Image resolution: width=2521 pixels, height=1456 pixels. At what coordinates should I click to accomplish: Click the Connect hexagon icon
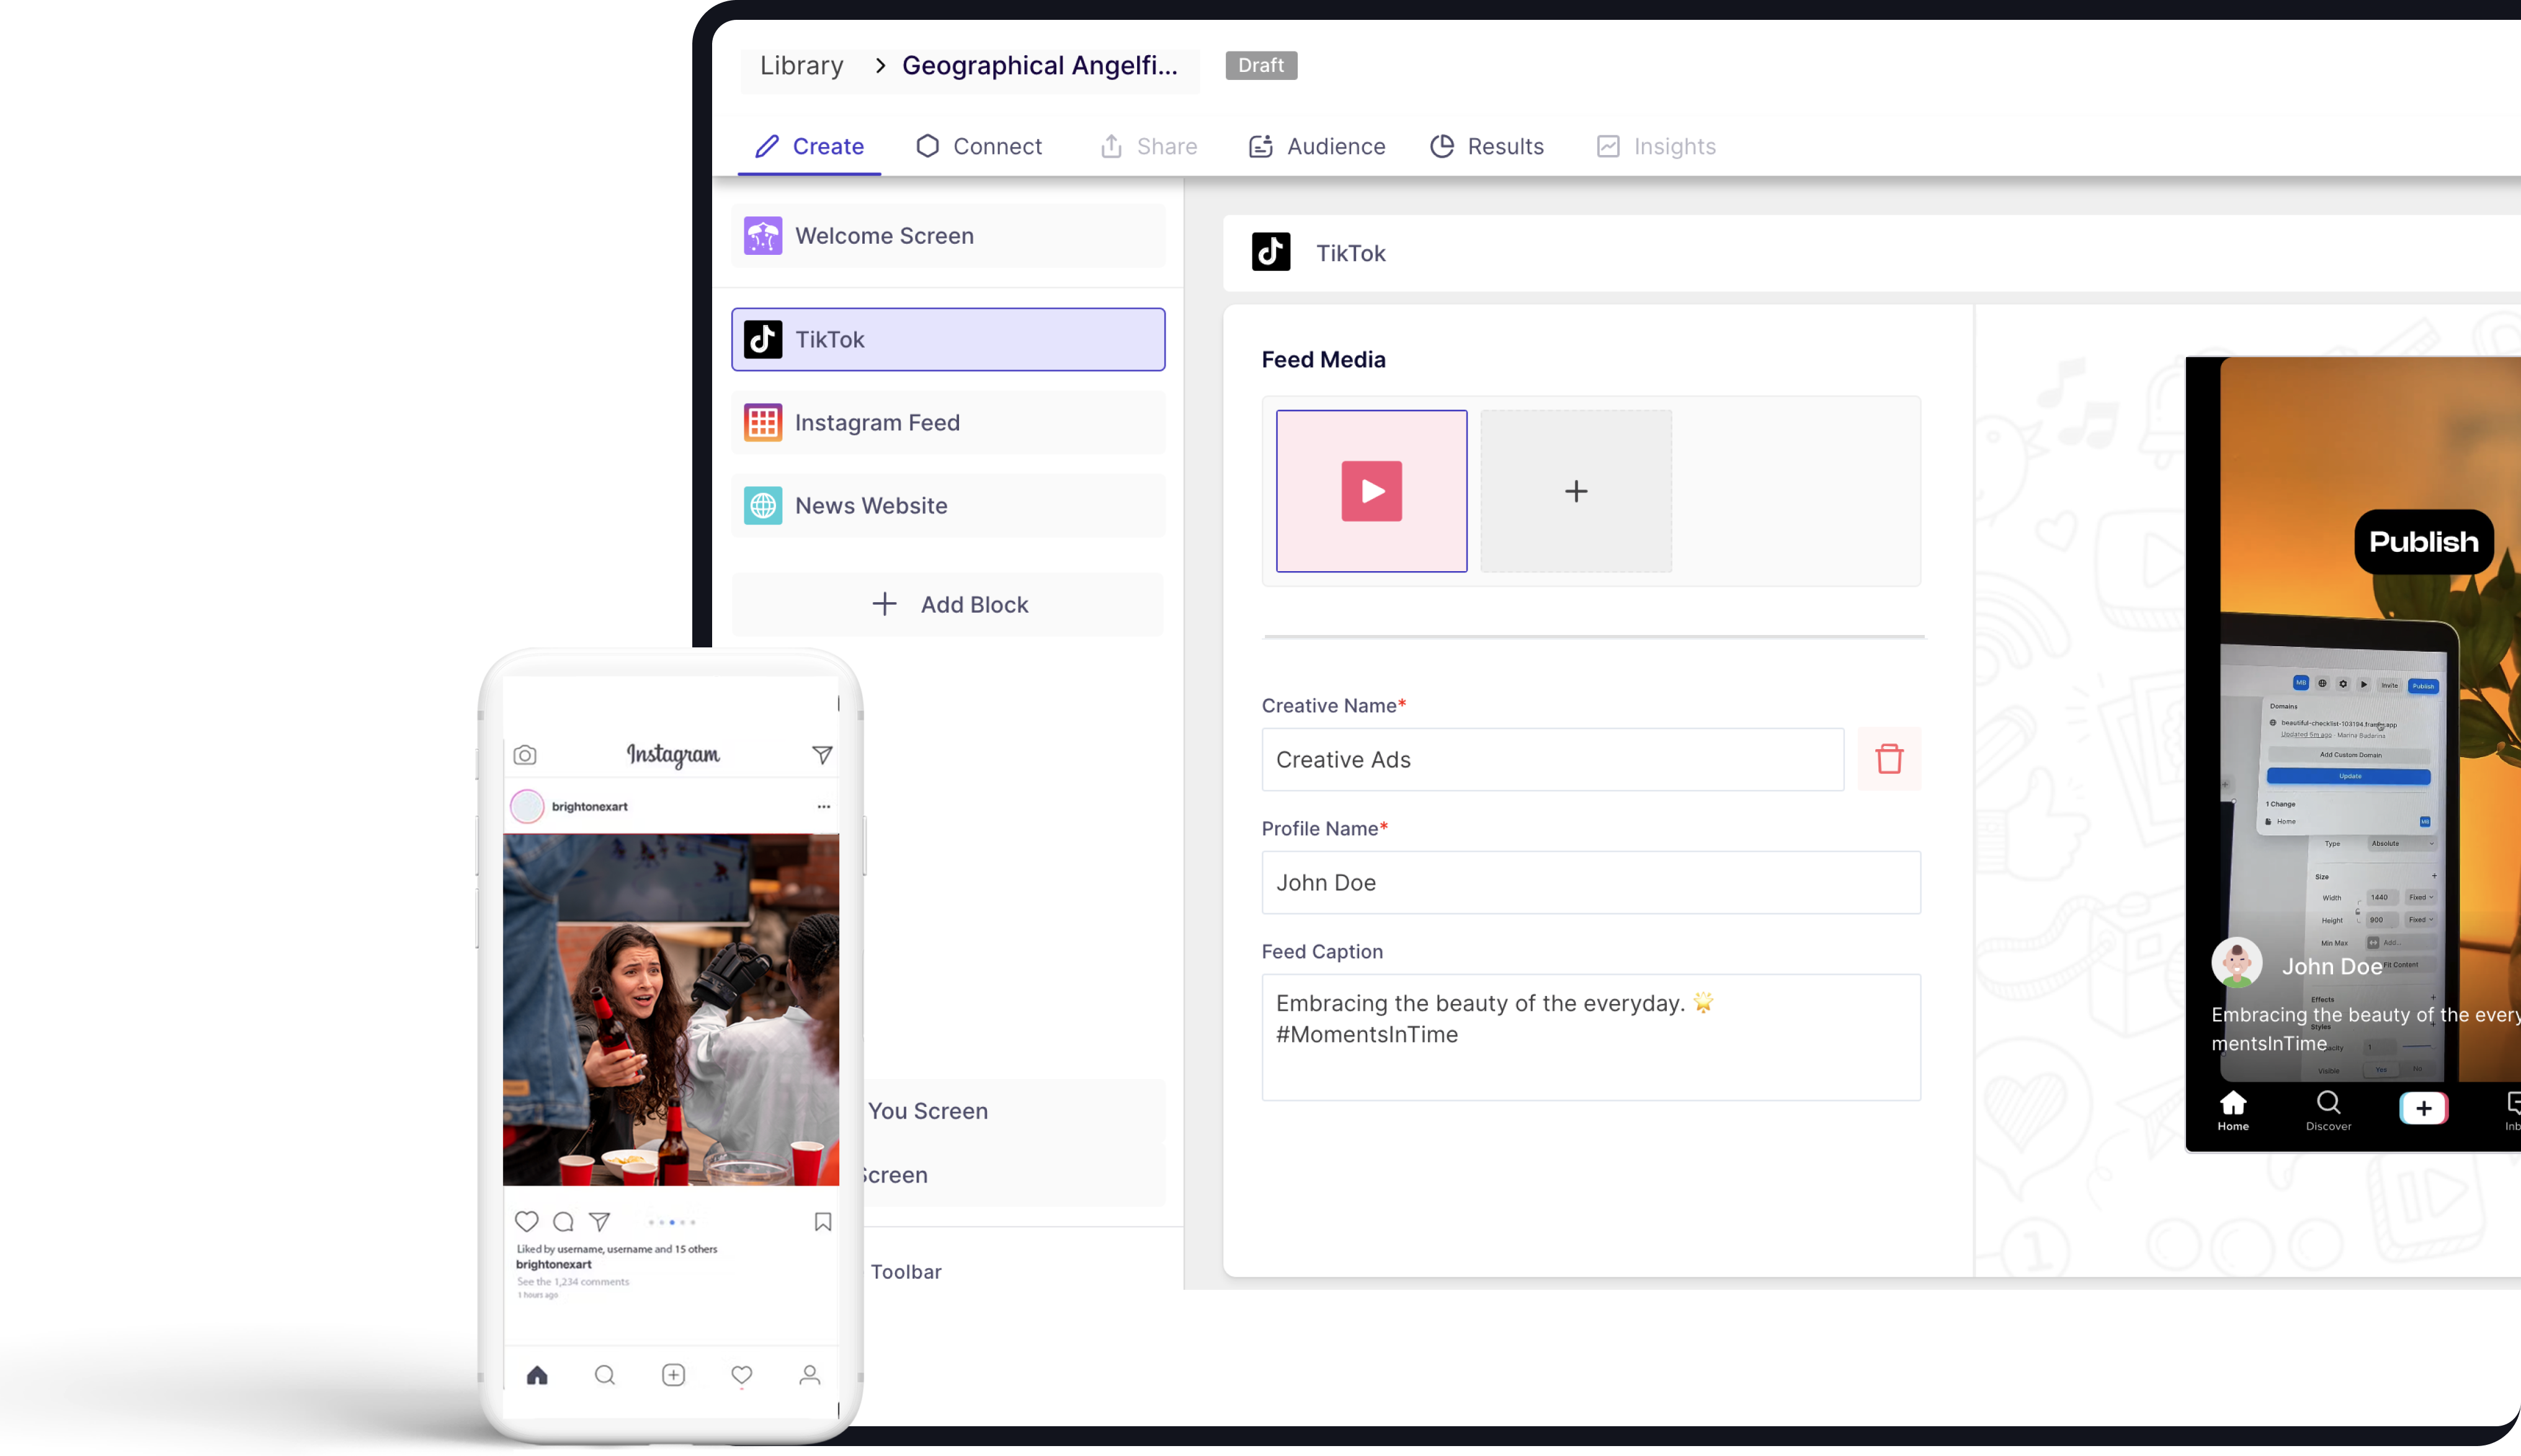pos(927,146)
